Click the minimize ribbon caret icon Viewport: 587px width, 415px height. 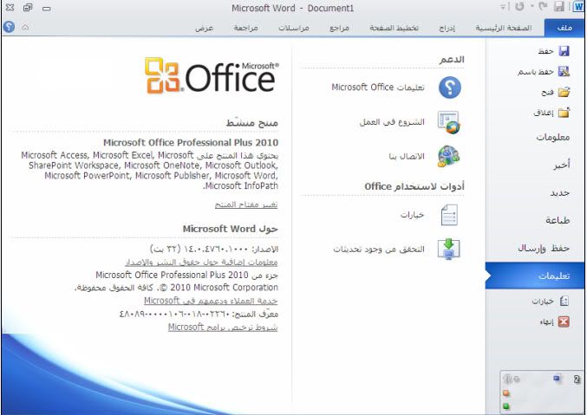(x=25, y=27)
